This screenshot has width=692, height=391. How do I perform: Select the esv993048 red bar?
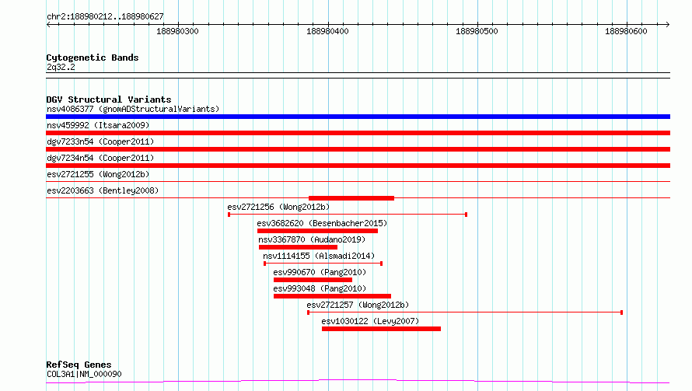pyautogui.click(x=332, y=296)
